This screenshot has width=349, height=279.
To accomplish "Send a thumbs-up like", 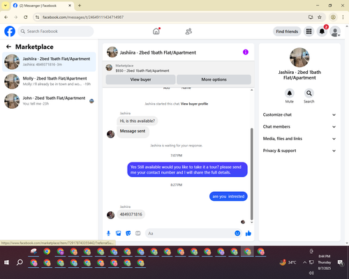I will (248, 233).
